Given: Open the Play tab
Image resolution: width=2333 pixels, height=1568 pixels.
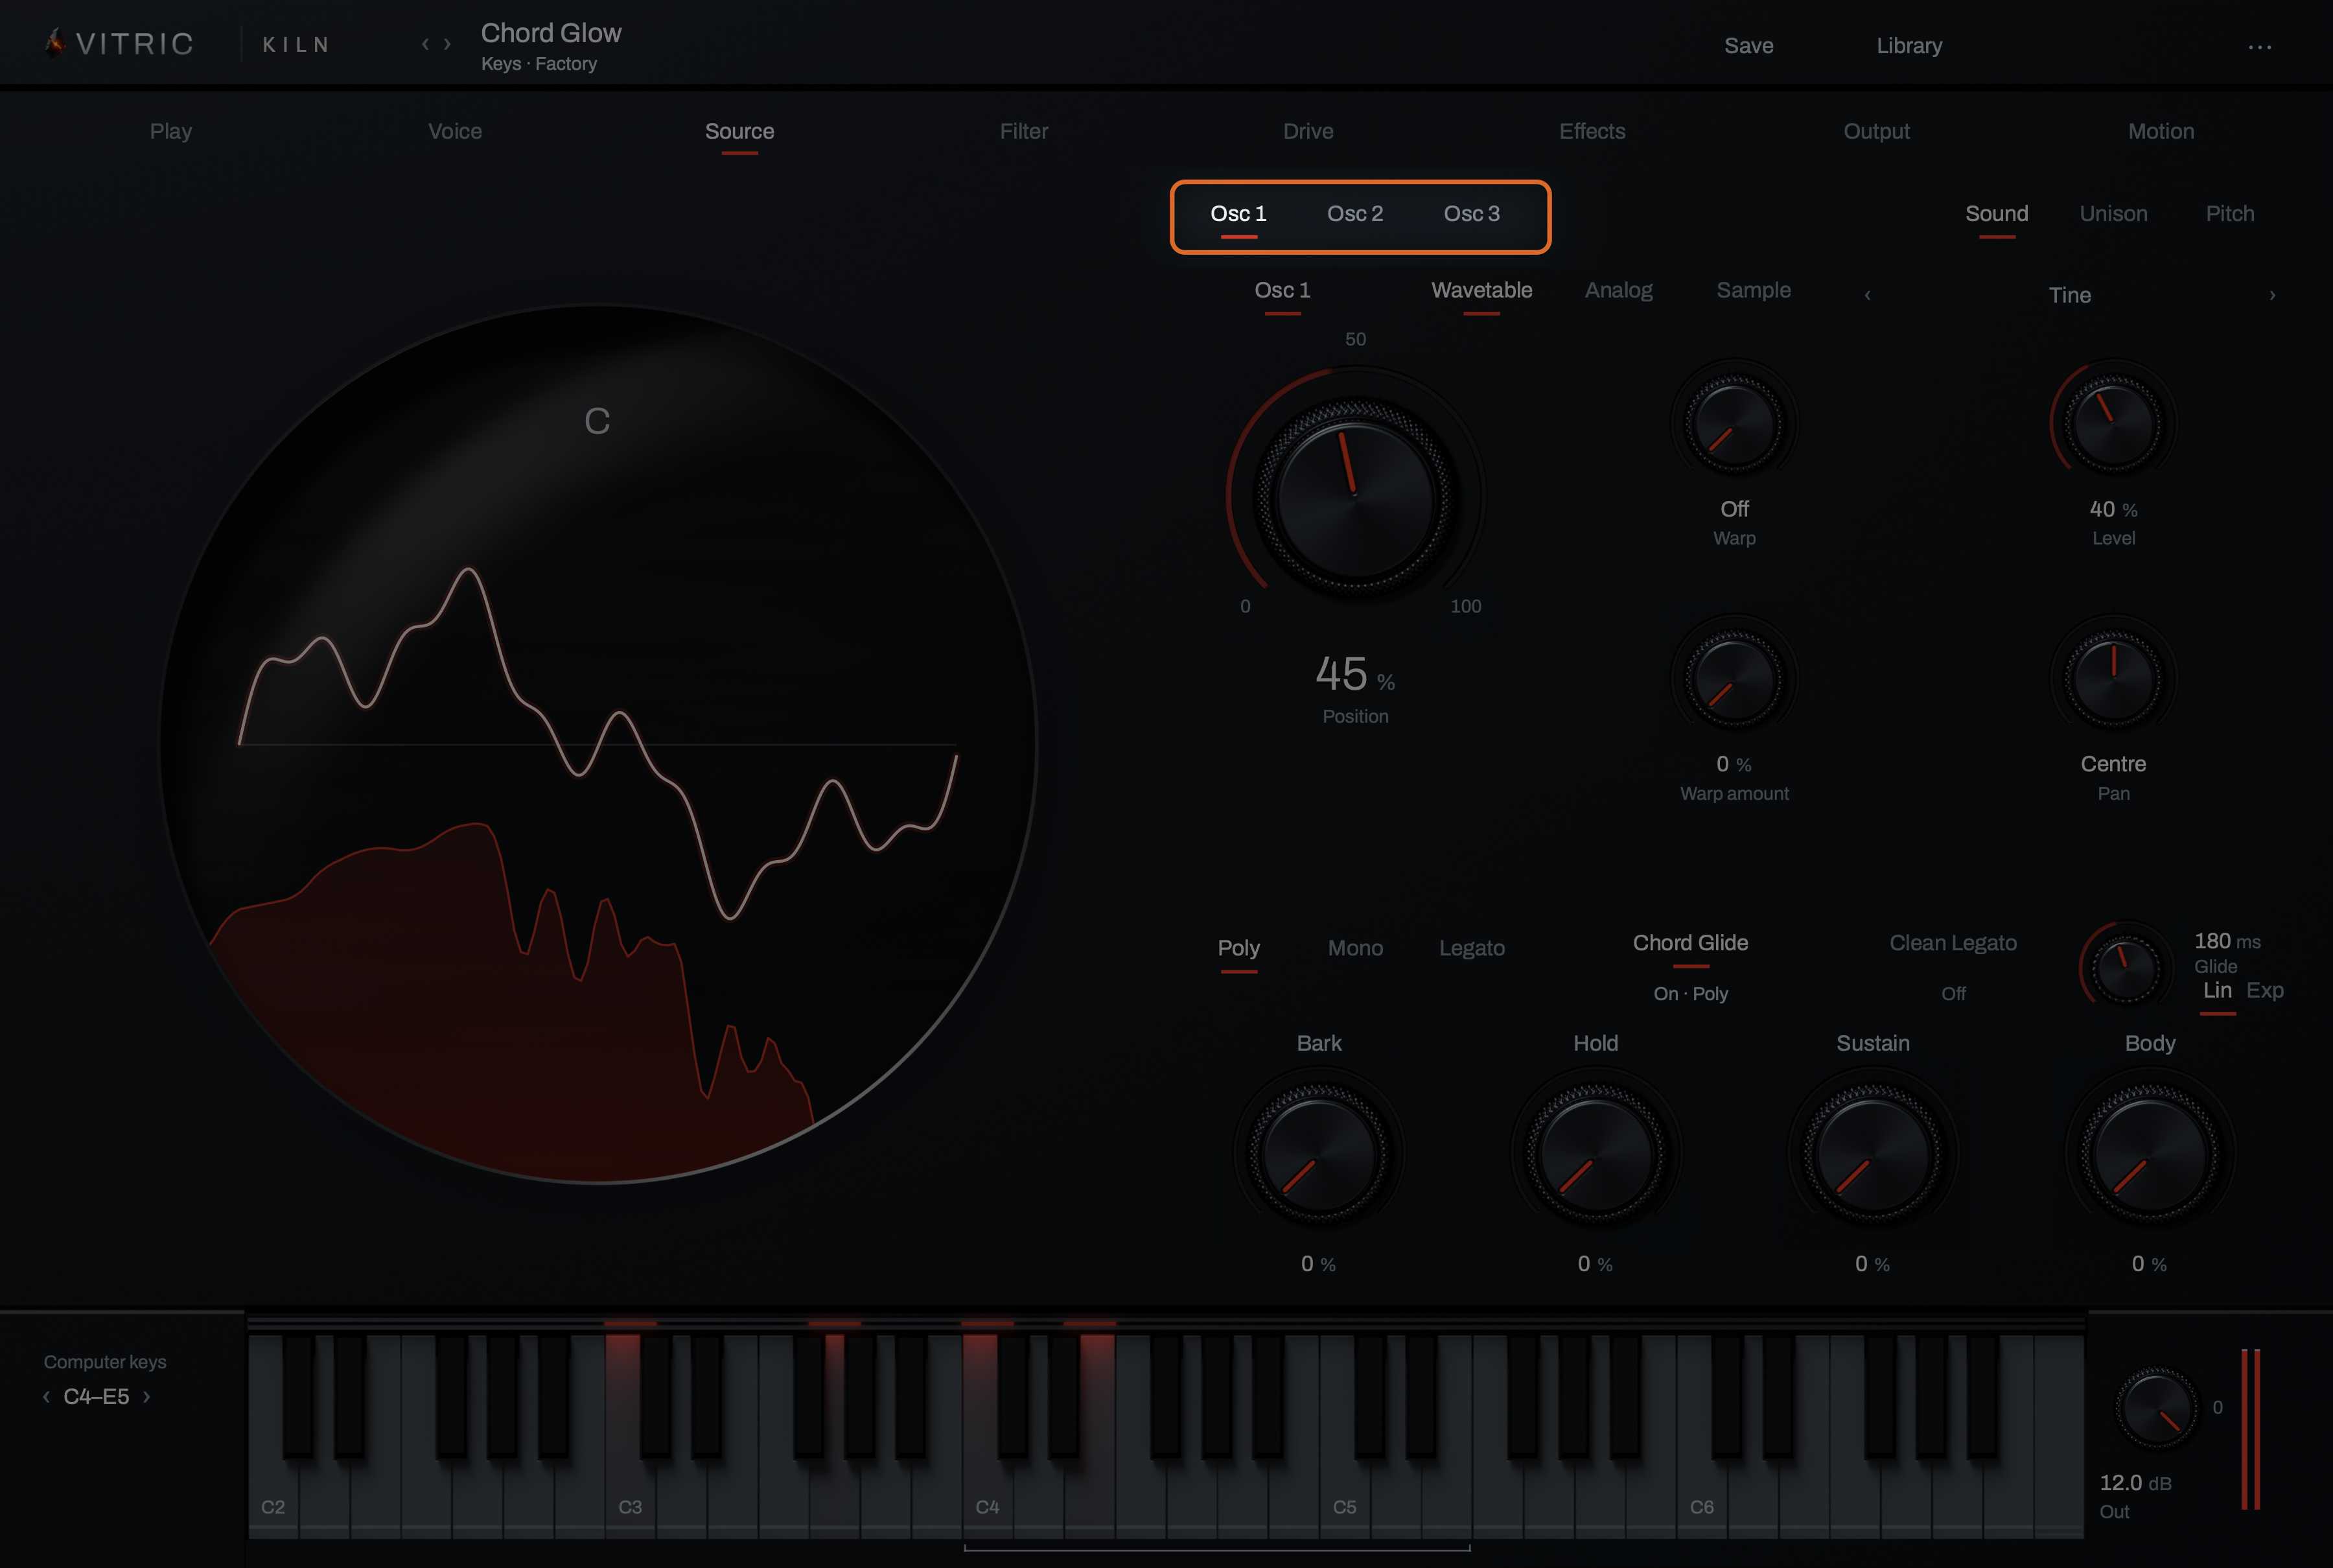Looking at the screenshot, I should tap(171, 131).
